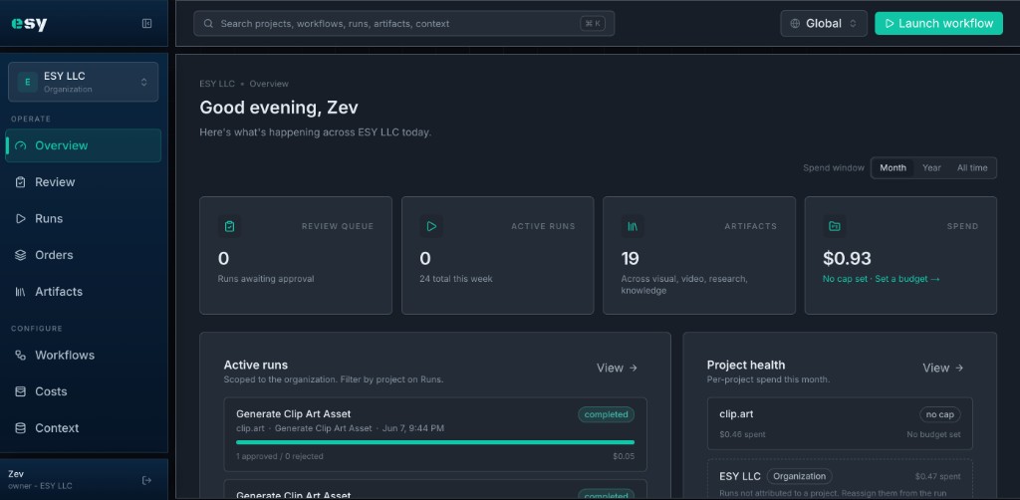This screenshot has height=500, width=1020.
Task: Click the Workflows nodes icon
Action: pyautogui.click(x=20, y=355)
